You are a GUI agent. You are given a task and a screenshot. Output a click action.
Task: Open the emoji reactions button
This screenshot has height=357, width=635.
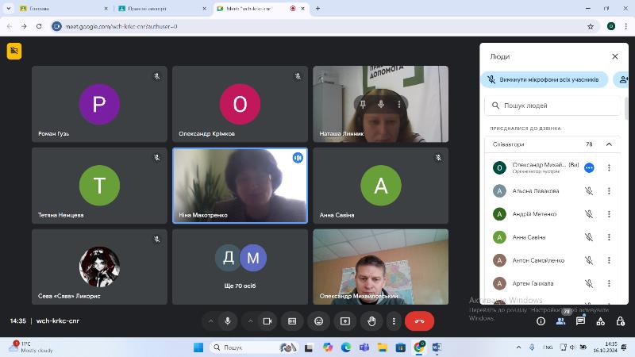point(318,321)
